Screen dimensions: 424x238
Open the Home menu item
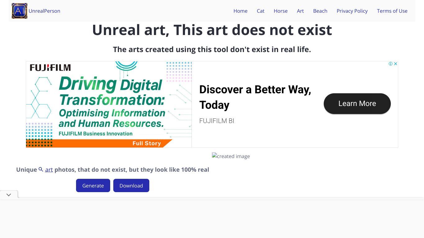tap(241, 11)
